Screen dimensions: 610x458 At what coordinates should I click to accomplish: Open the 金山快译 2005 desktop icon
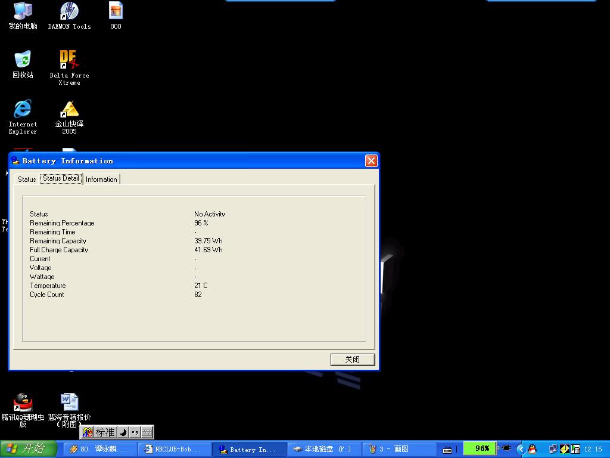(69, 110)
